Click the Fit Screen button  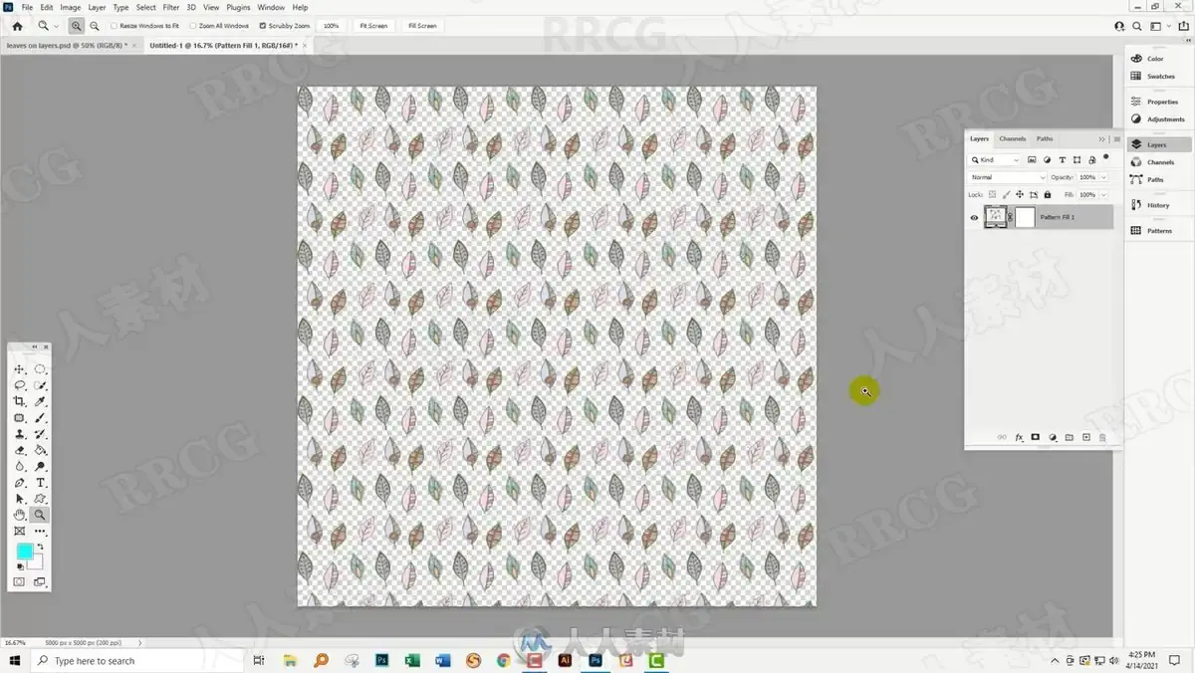point(374,26)
